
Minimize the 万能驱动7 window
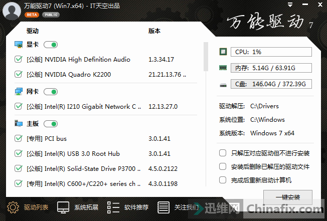coord(305,5)
